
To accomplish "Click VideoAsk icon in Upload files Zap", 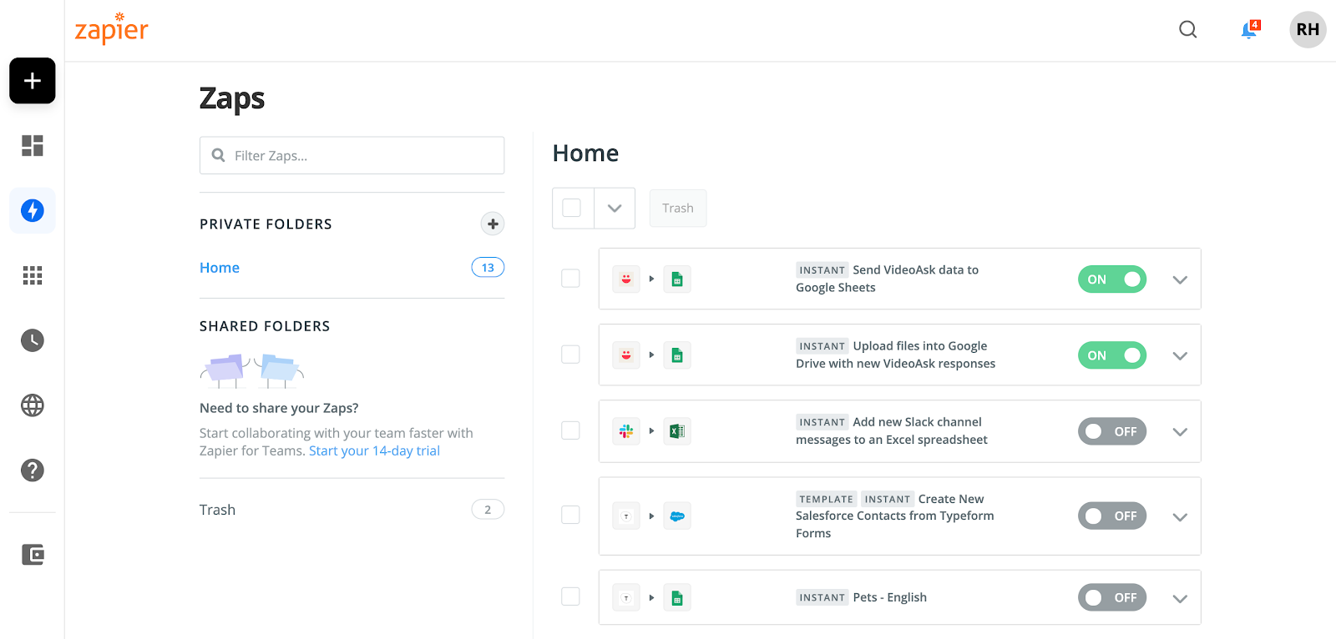I will [x=626, y=355].
